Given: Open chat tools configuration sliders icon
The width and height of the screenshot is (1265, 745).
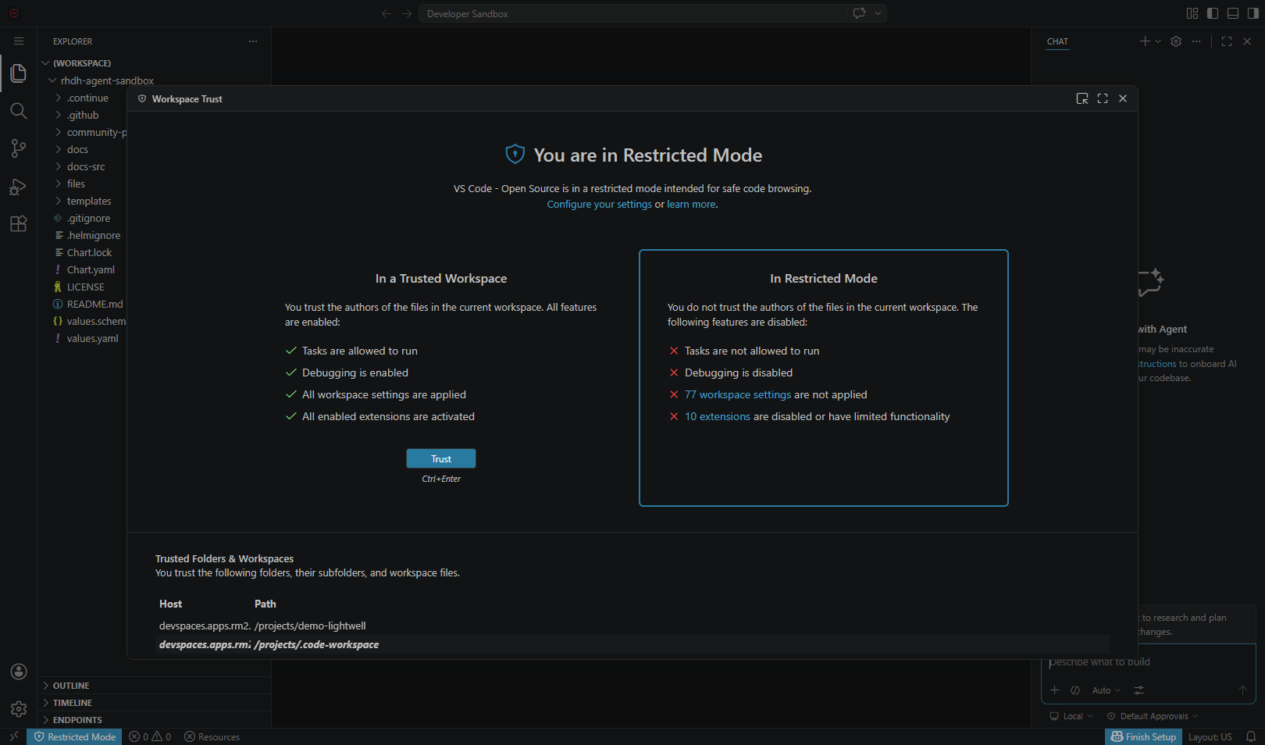Looking at the screenshot, I should coord(1139,690).
